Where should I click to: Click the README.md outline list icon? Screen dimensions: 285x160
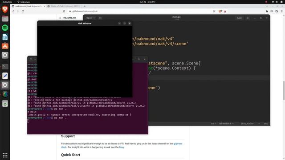(x=60, y=18)
